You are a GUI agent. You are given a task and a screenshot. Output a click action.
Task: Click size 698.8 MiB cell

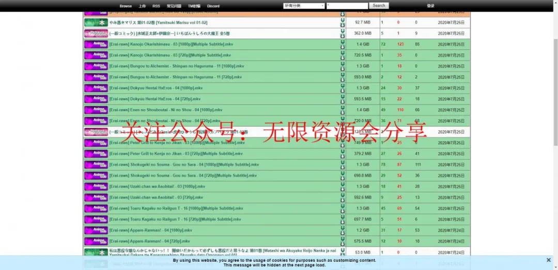(x=363, y=176)
